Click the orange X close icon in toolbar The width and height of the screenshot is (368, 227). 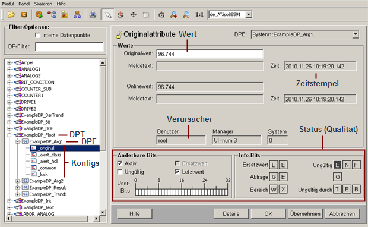pyautogui.click(x=24, y=15)
